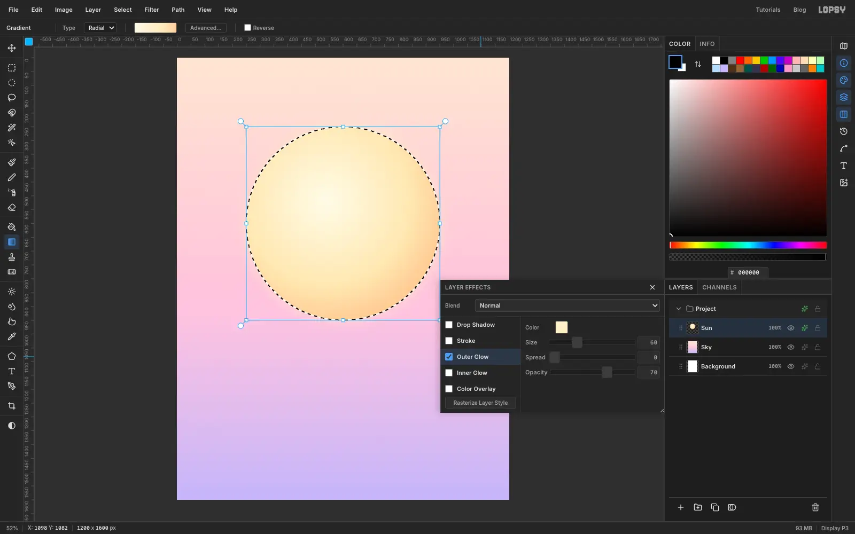Image resolution: width=855 pixels, height=534 pixels.
Task: Enable the Inner Glow checkbox
Action: click(449, 373)
